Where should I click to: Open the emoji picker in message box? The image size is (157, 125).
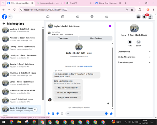(x=106, y=113)
